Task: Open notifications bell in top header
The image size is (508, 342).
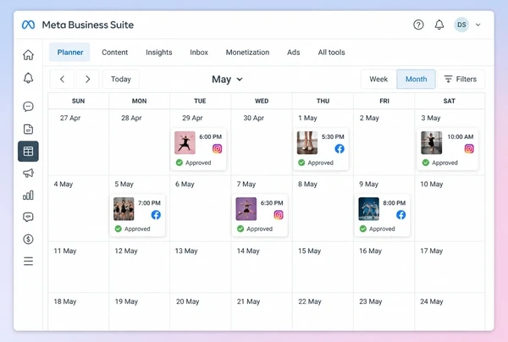Action: point(439,25)
